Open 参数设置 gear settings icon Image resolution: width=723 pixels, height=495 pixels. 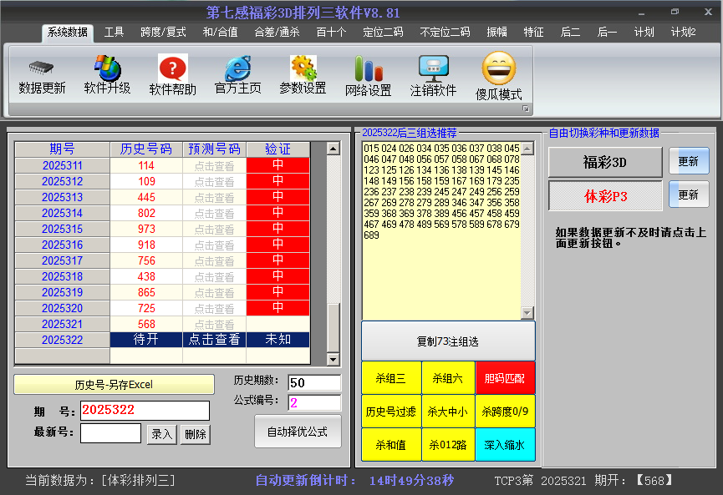tap(303, 68)
